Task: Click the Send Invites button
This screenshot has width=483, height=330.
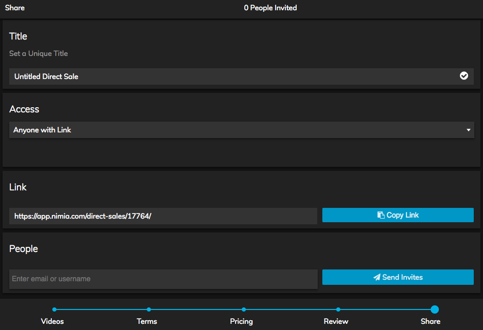Action: [398, 277]
